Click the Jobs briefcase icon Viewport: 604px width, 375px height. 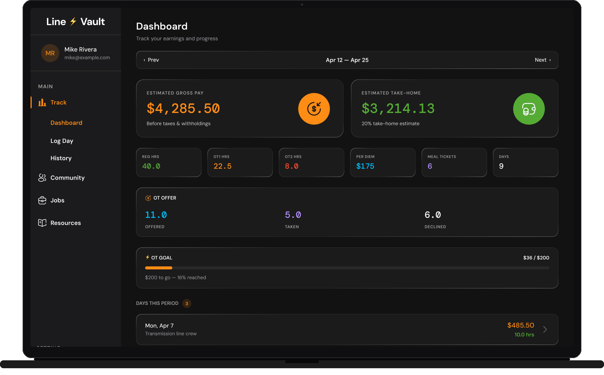coord(42,200)
